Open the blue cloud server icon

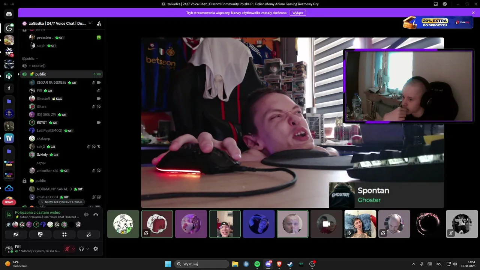9,188
